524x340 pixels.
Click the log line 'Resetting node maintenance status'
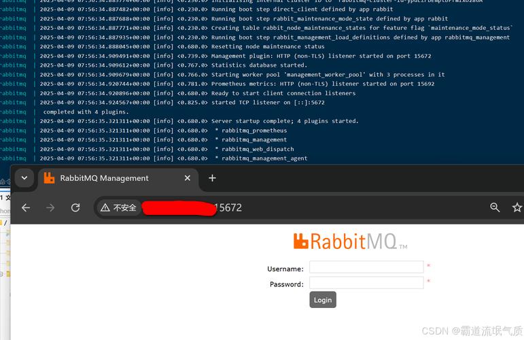(268, 46)
